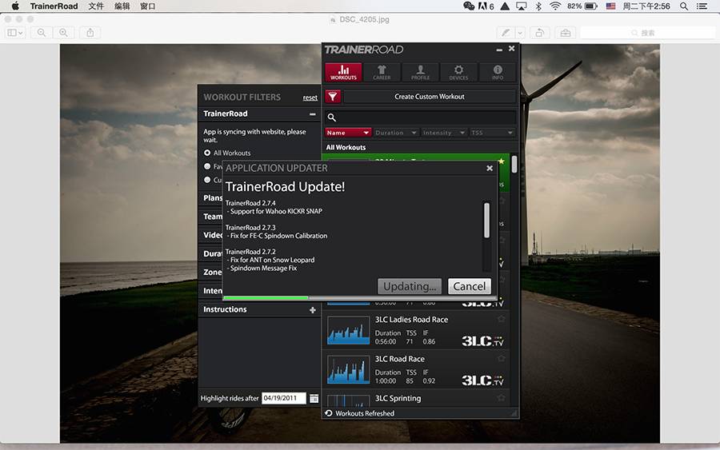This screenshot has height=450, width=720.
Task: Toggle Preview sidebar view button
Action: tap(14, 33)
